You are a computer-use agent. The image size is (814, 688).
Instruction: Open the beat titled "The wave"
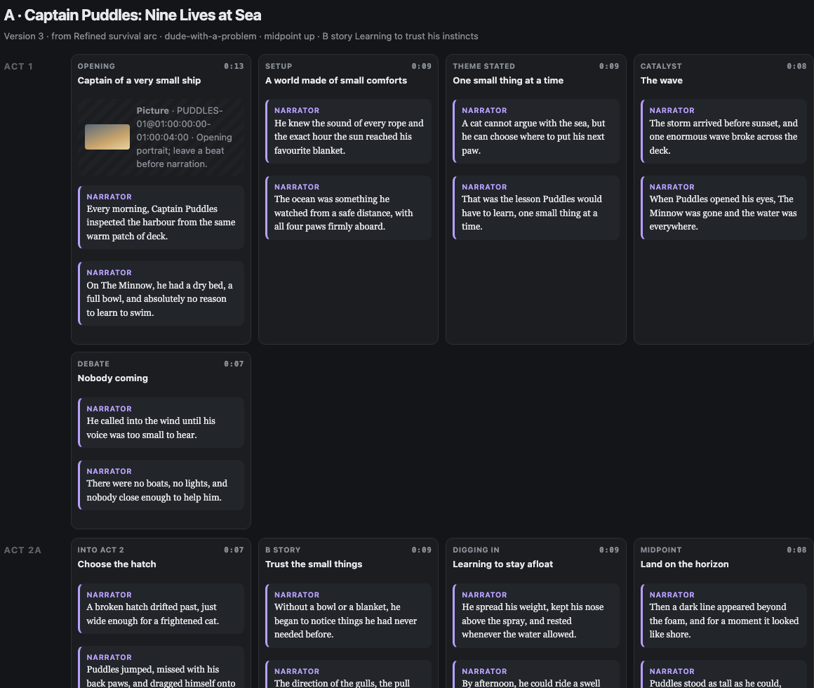(661, 81)
